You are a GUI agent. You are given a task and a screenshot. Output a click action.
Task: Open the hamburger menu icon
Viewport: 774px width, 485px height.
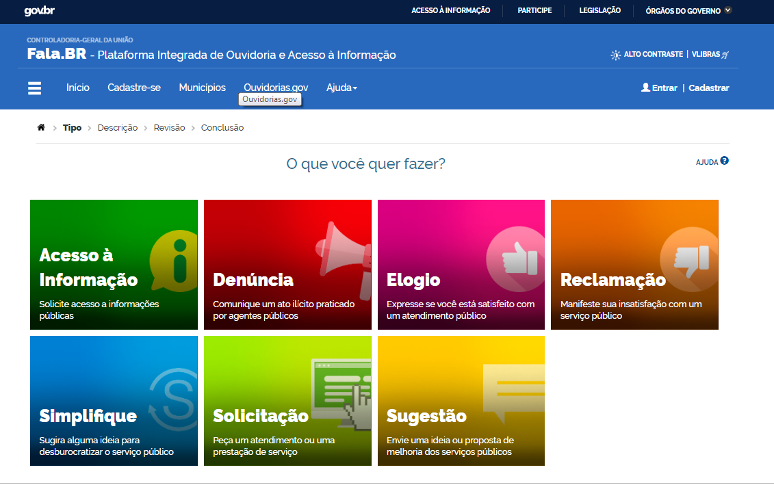click(34, 88)
